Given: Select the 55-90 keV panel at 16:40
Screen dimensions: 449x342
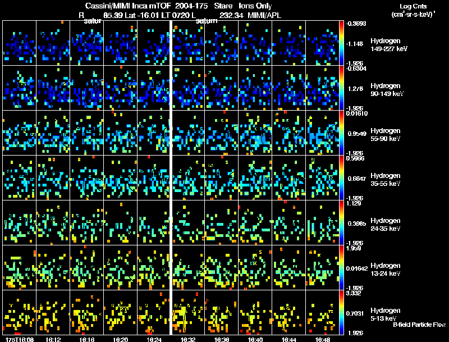Looking at the screenshot, I should point(255,133).
